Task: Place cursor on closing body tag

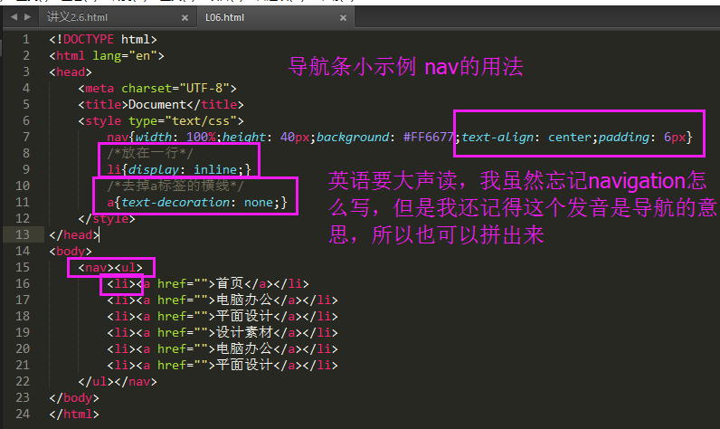Action: (x=74, y=397)
